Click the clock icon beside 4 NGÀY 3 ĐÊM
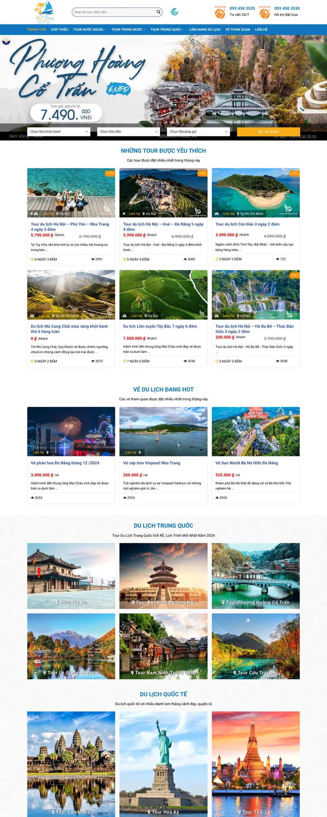327x817 pixels. (x=32, y=259)
